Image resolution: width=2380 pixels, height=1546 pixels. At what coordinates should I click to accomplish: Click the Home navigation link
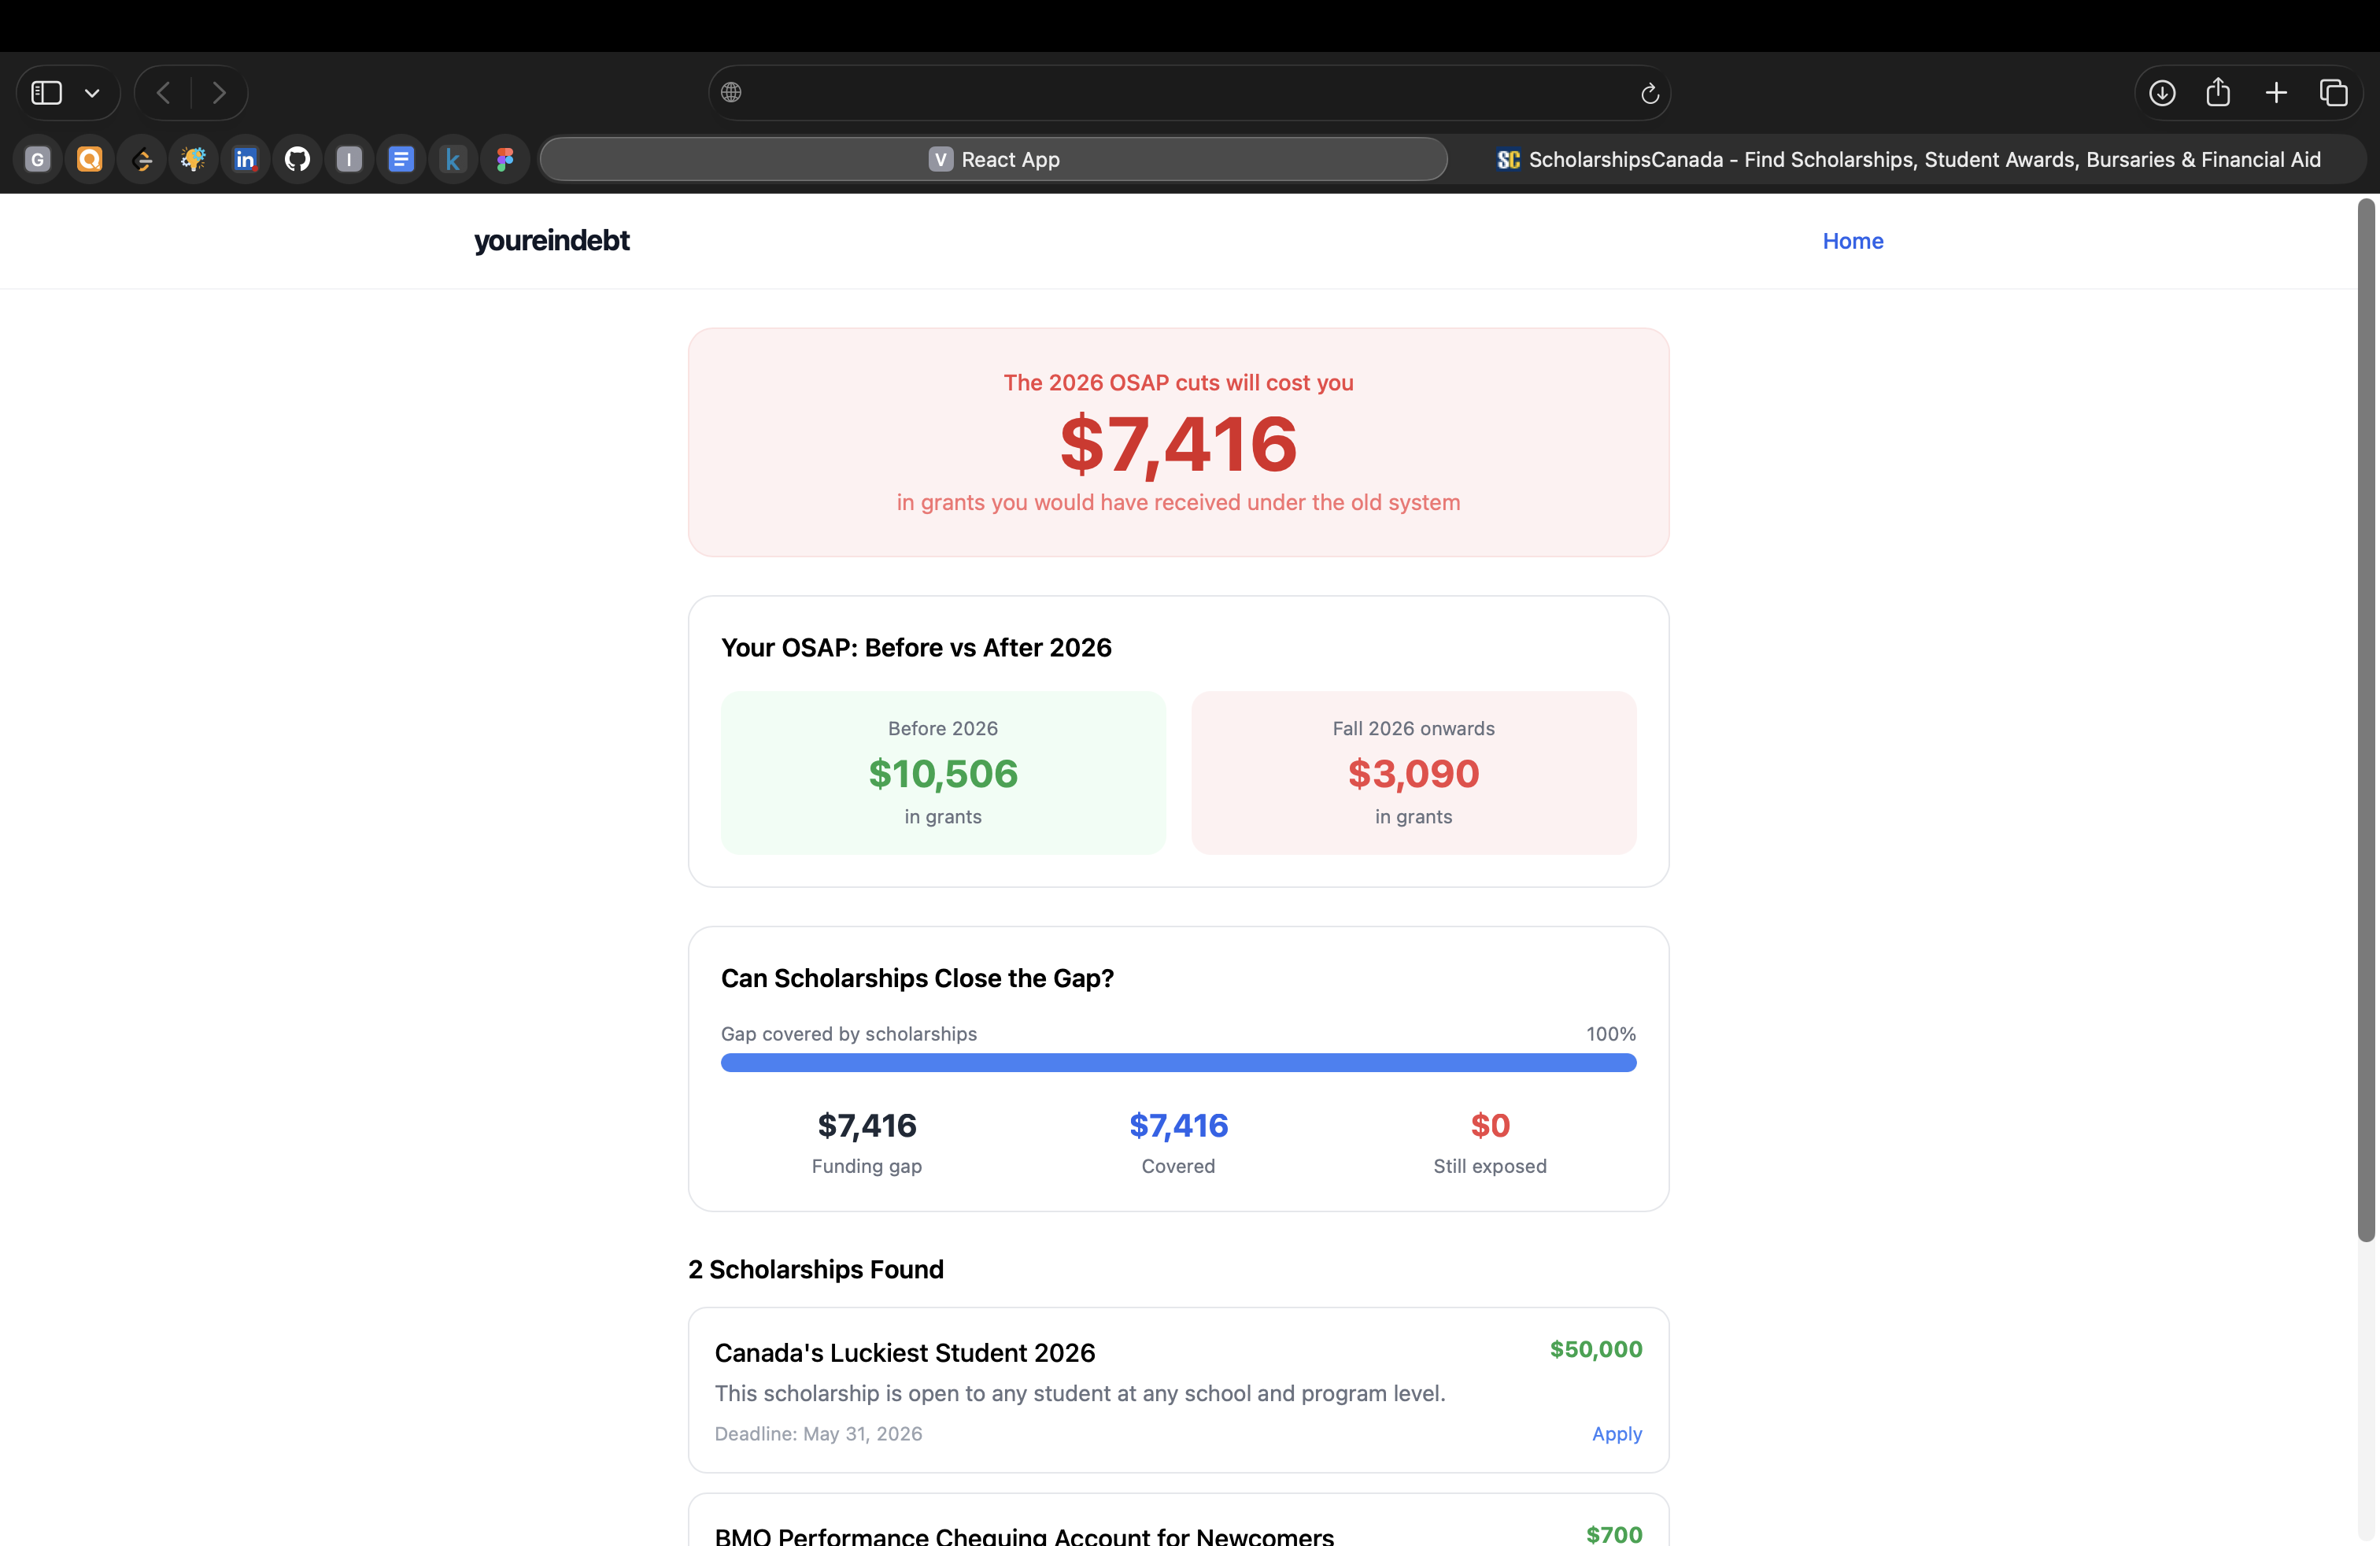(1852, 241)
